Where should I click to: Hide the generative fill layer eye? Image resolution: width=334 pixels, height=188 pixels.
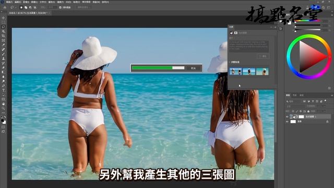point(287,116)
